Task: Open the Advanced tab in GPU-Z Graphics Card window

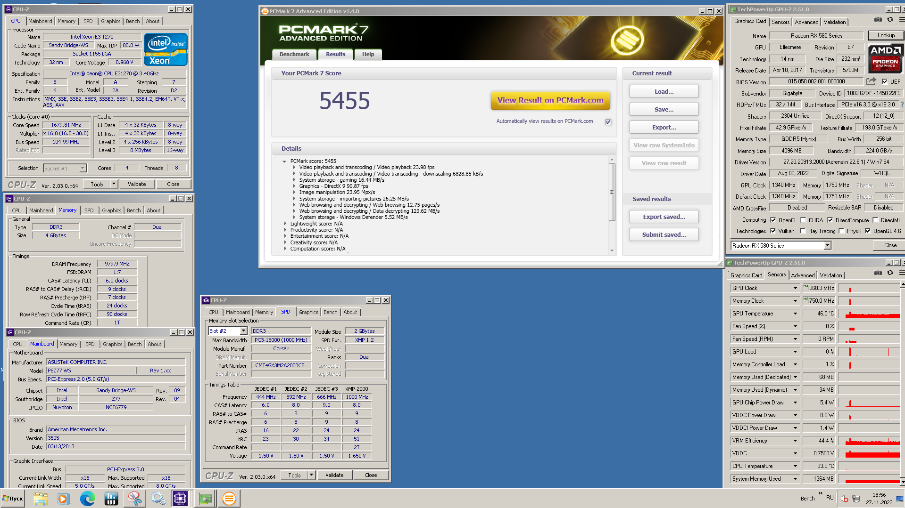Action: click(x=806, y=22)
